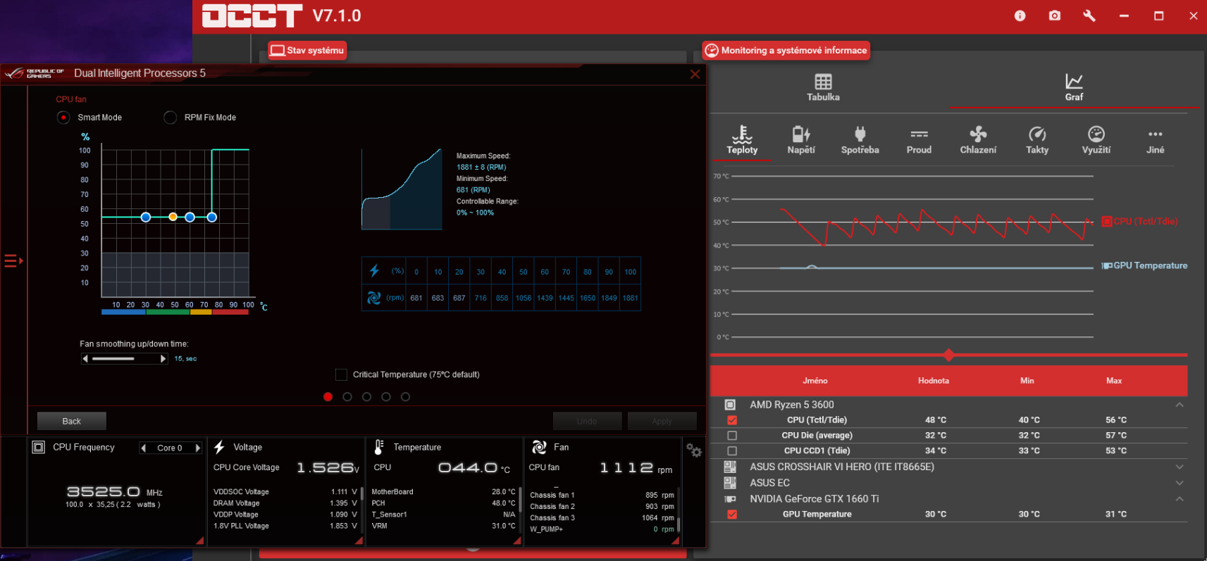Expand the ASUS EC sensor group
The height and width of the screenshot is (561, 1207).
tap(1180, 483)
